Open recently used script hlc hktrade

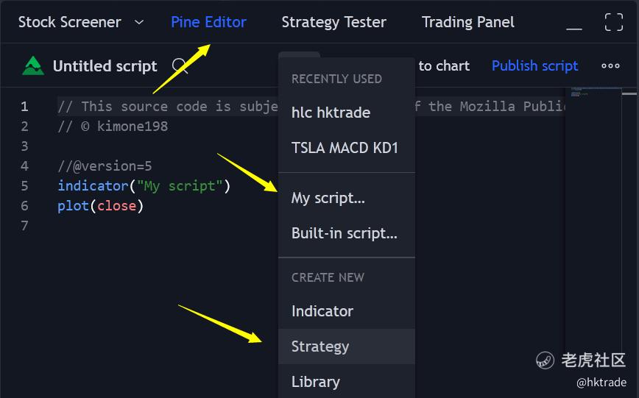pyautogui.click(x=331, y=113)
